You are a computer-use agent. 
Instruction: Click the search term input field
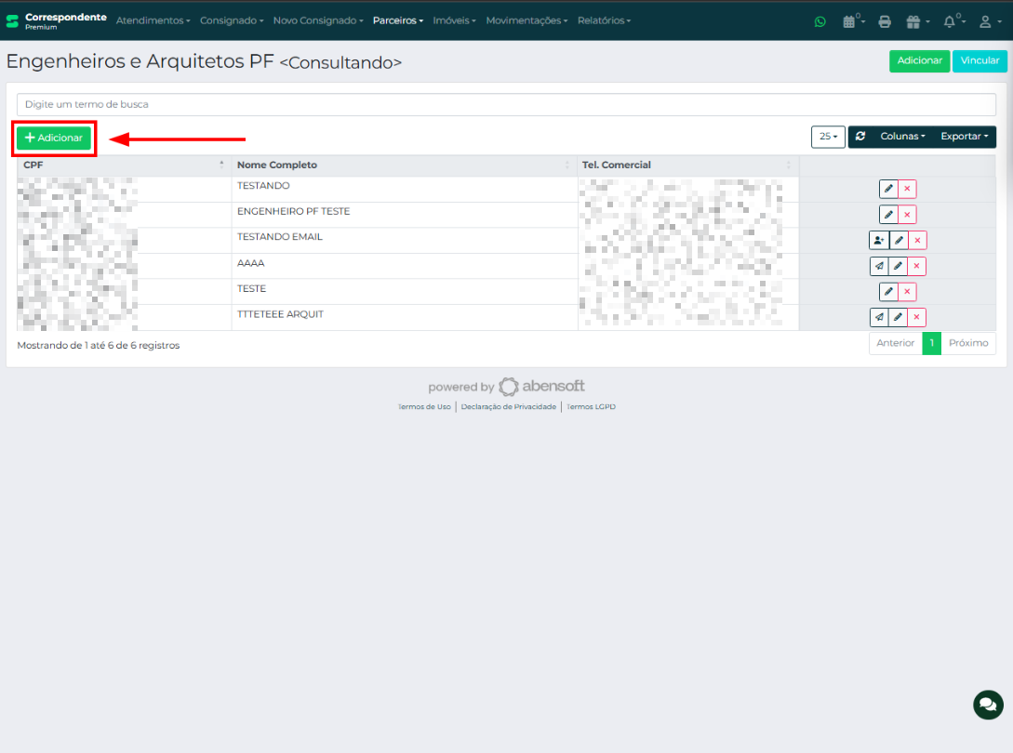click(506, 104)
